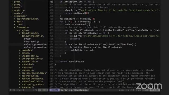The image size is (169, 95).
Task: Click the unix file format label
Action: 122,90
